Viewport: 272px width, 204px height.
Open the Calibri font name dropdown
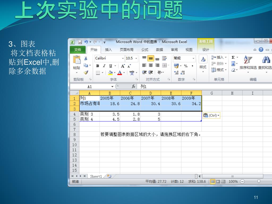(123, 58)
